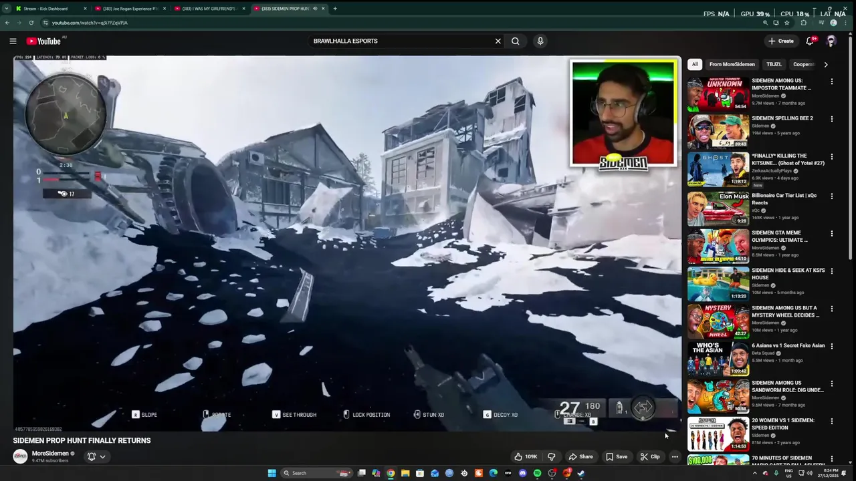
Task: Open menu for Sidemen Spelling Bee 2
Action: pos(832,119)
